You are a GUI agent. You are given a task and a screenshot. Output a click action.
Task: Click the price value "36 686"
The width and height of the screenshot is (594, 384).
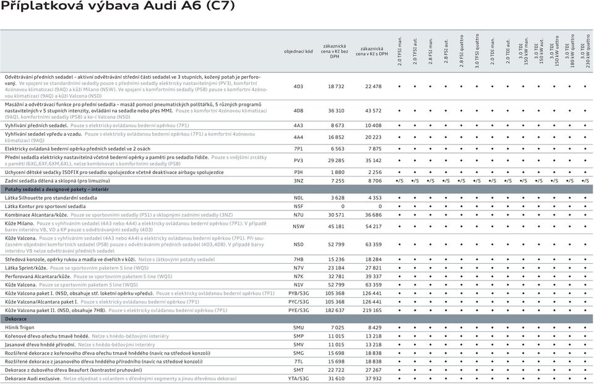pyautogui.click(x=374, y=215)
